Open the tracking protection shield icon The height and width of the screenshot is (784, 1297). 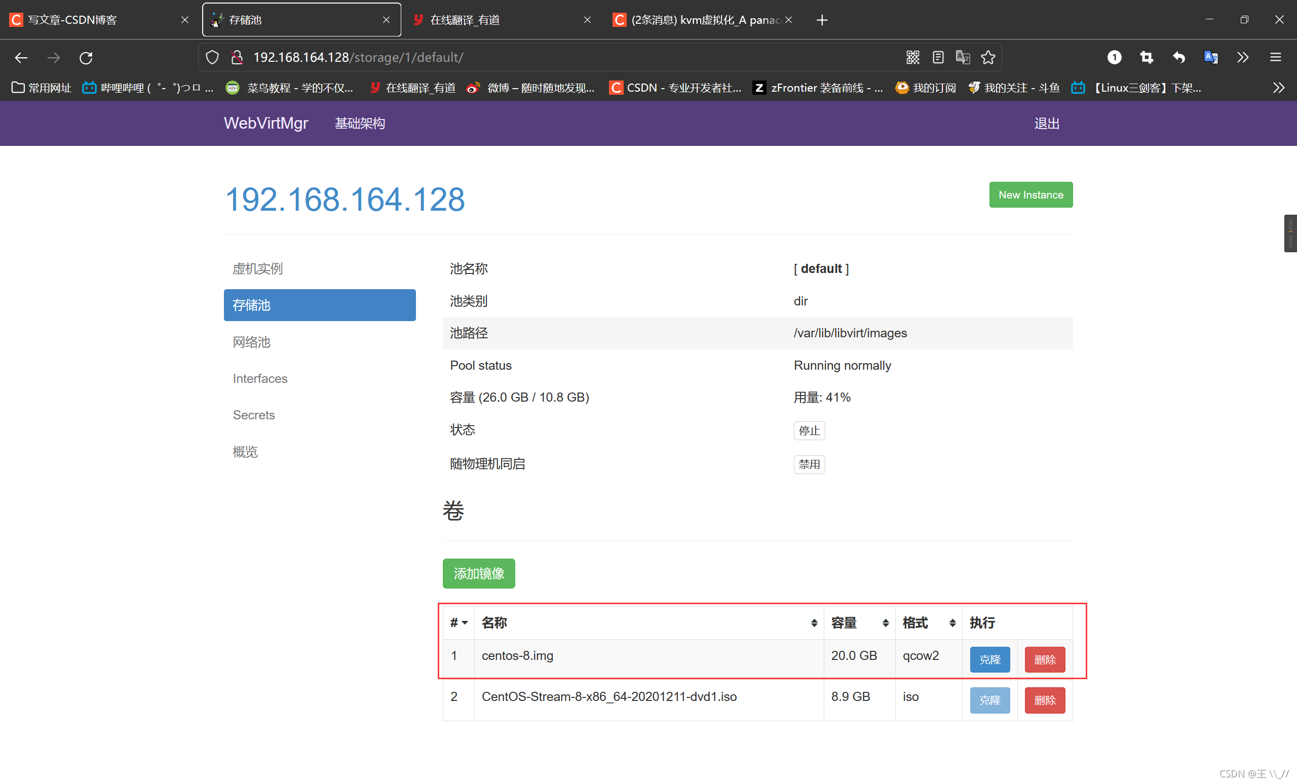(x=212, y=57)
